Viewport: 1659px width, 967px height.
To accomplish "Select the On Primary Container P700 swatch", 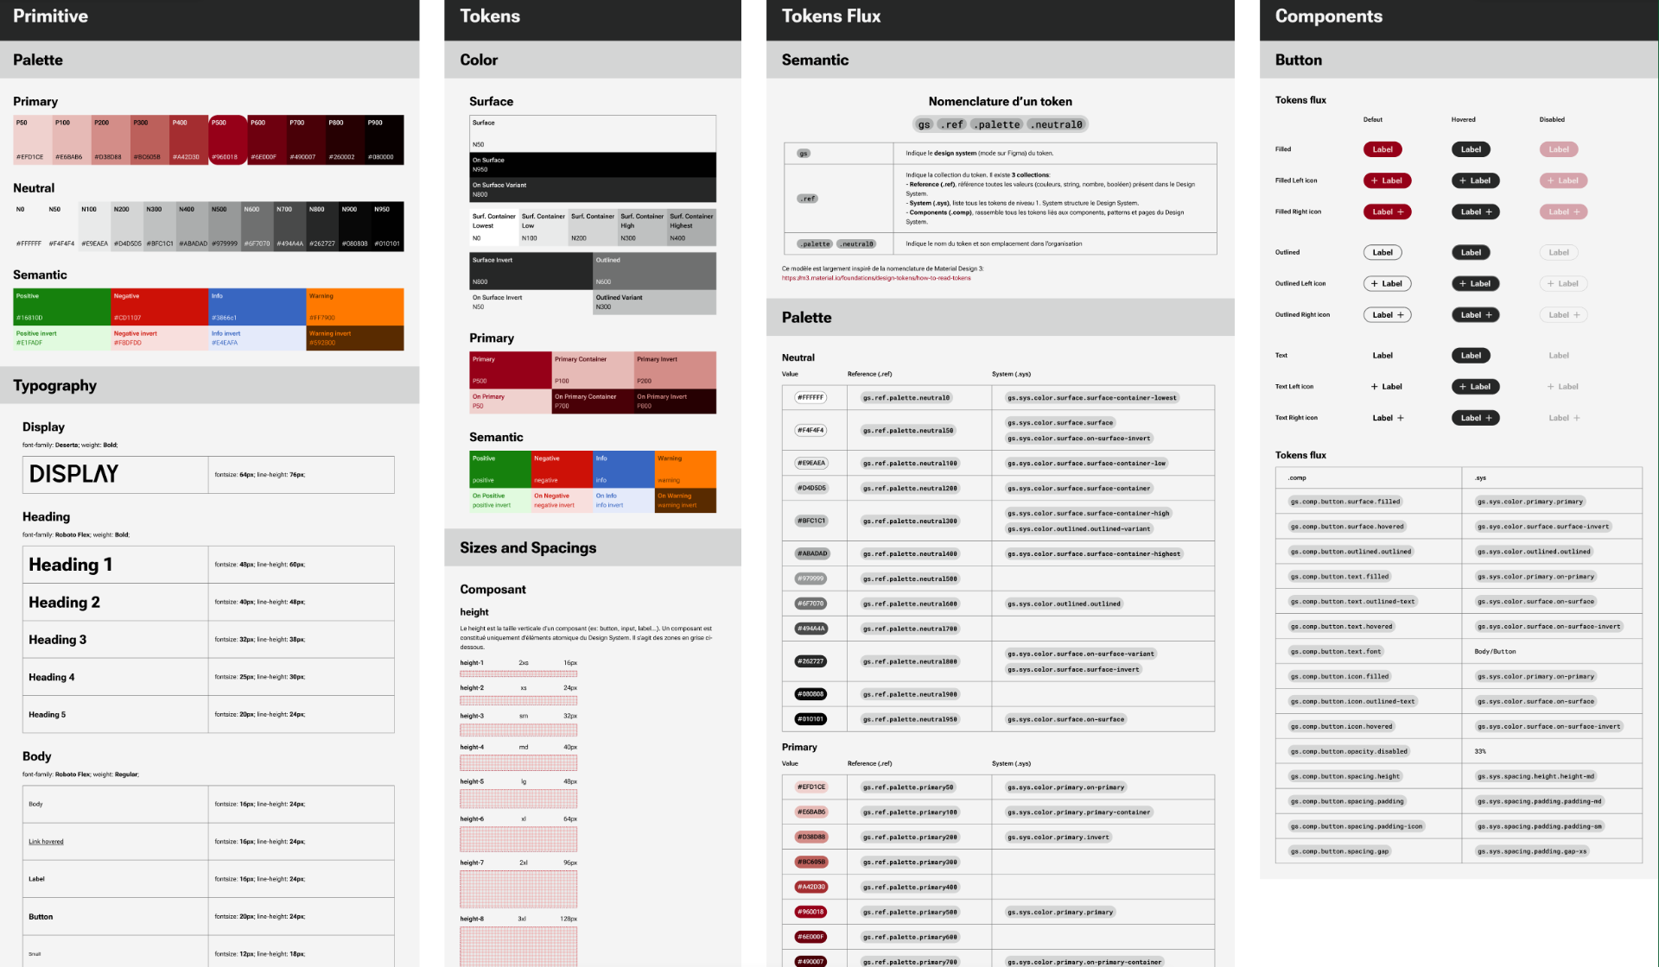I will click(593, 401).
